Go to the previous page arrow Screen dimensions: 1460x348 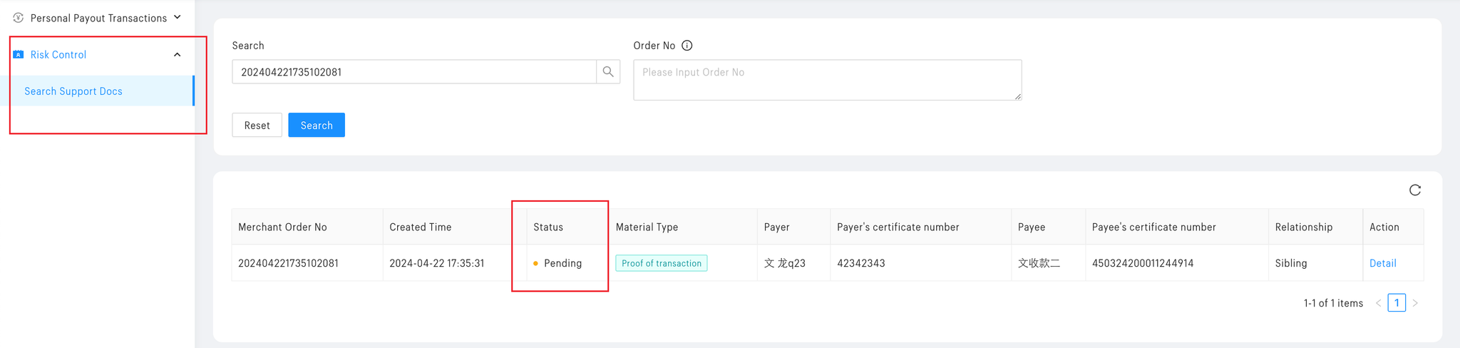(x=1378, y=303)
